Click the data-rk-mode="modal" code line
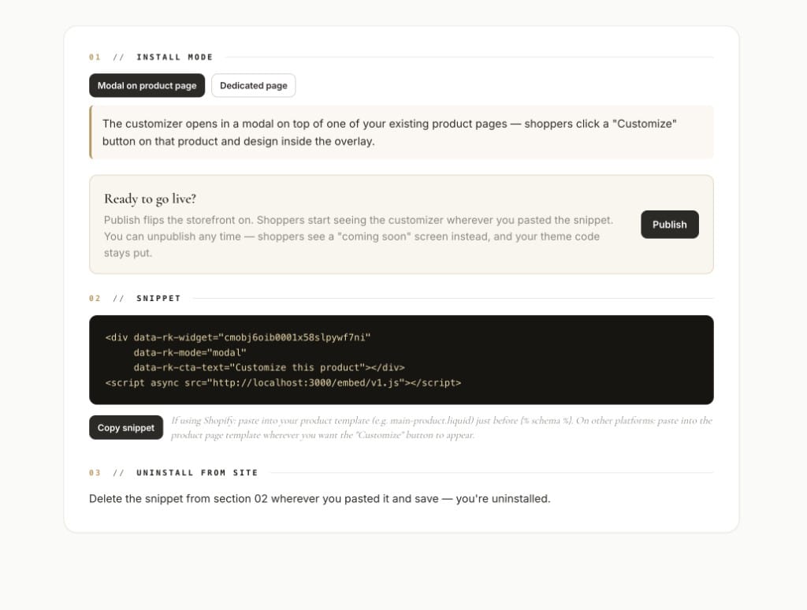The image size is (807, 610). pos(190,352)
